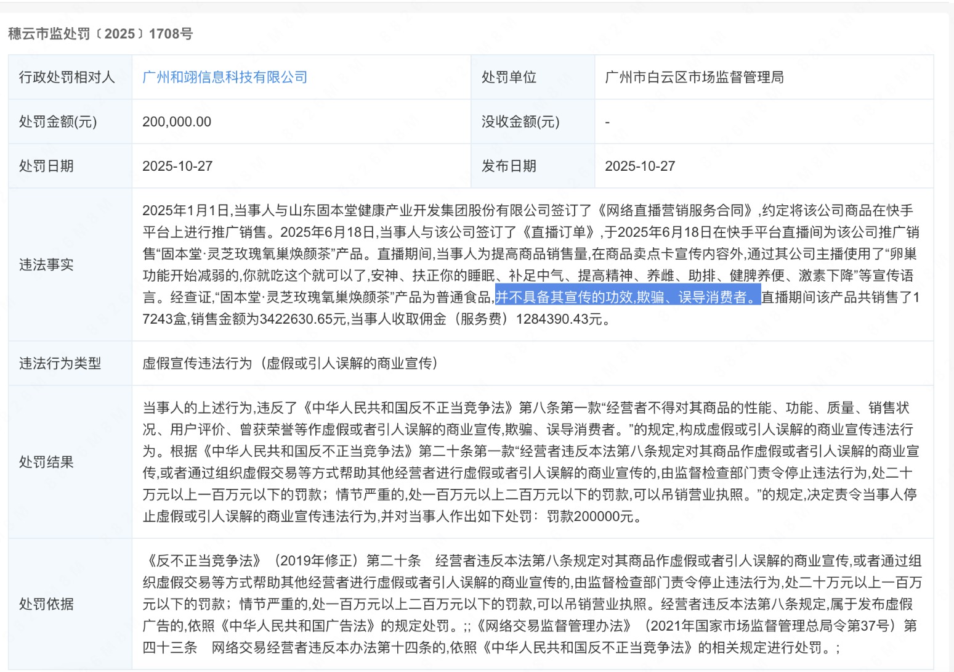Open the 广州和翊信息科技有限公司 company link
Screen dimensions: 954x672
tap(225, 77)
